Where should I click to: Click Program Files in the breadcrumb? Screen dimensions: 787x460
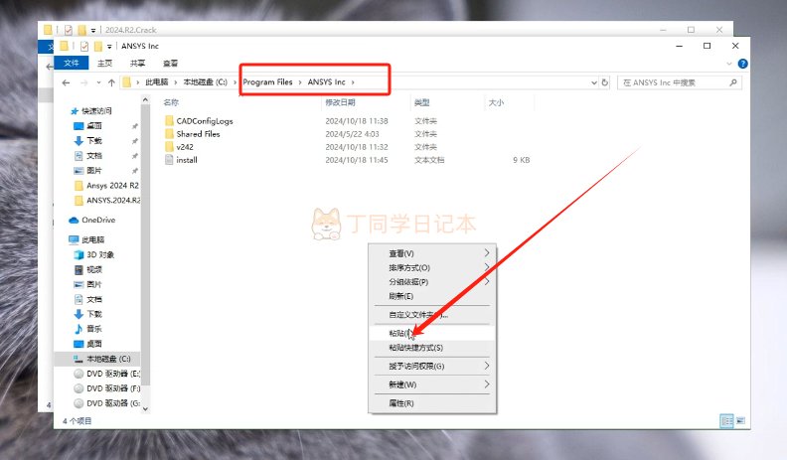click(267, 82)
